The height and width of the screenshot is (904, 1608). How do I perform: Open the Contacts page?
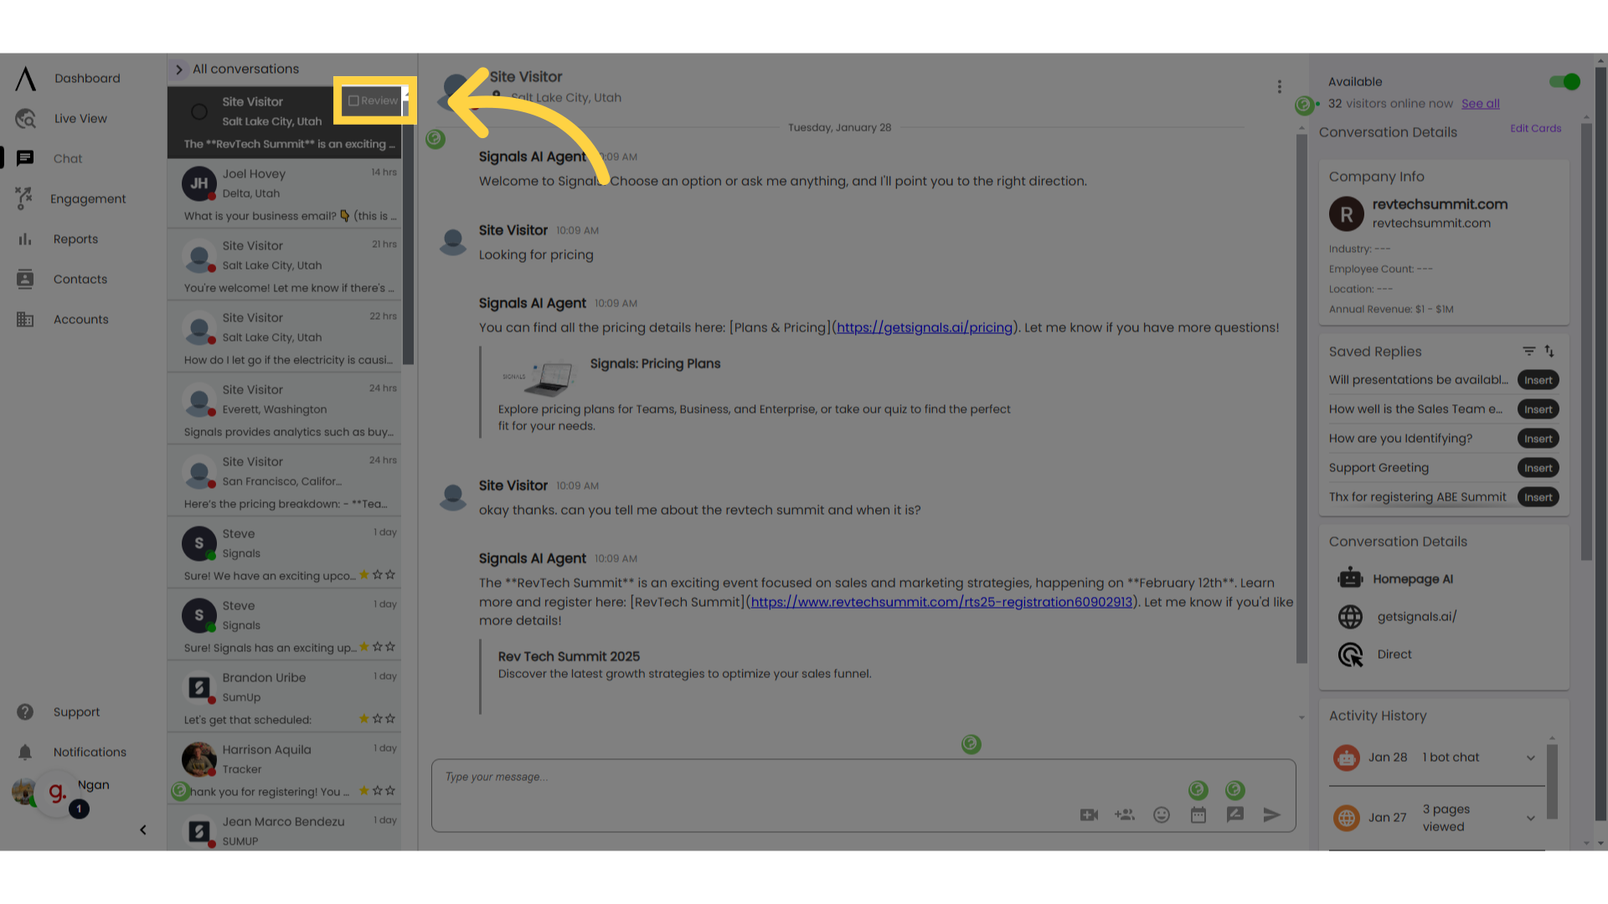(80, 279)
